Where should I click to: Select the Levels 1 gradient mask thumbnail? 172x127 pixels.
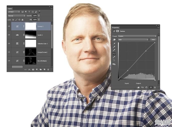(31, 35)
